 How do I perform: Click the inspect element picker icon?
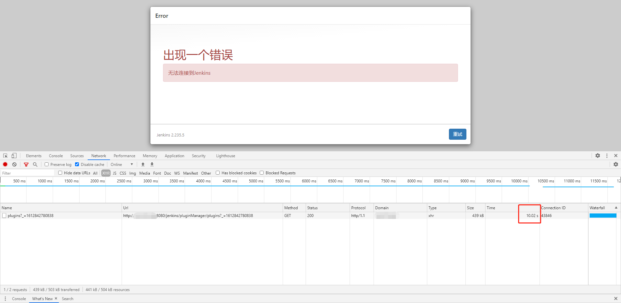[x=5, y=156]
